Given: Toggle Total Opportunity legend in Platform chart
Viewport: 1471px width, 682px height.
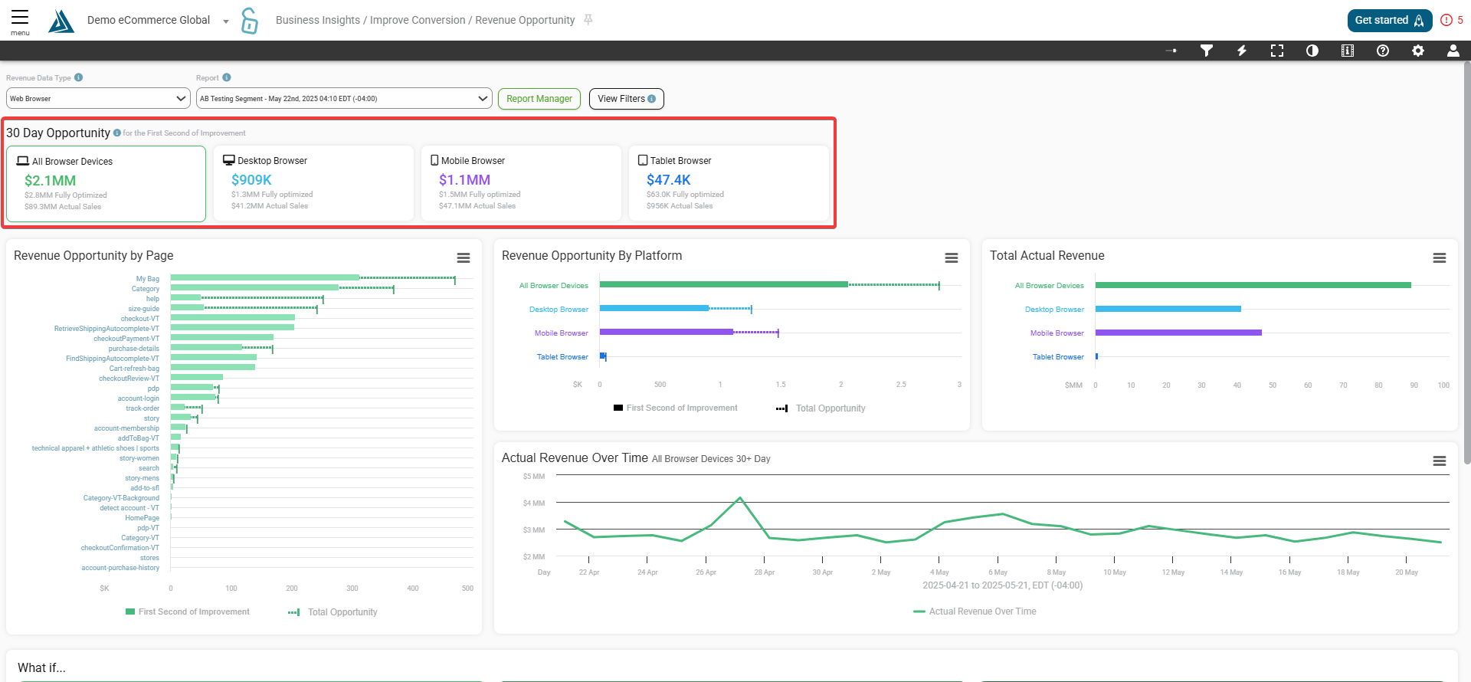Looking at the screenshot, I should 821,408.
